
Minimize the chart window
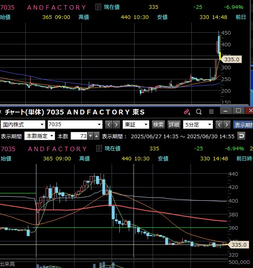[x=226, y=111]
